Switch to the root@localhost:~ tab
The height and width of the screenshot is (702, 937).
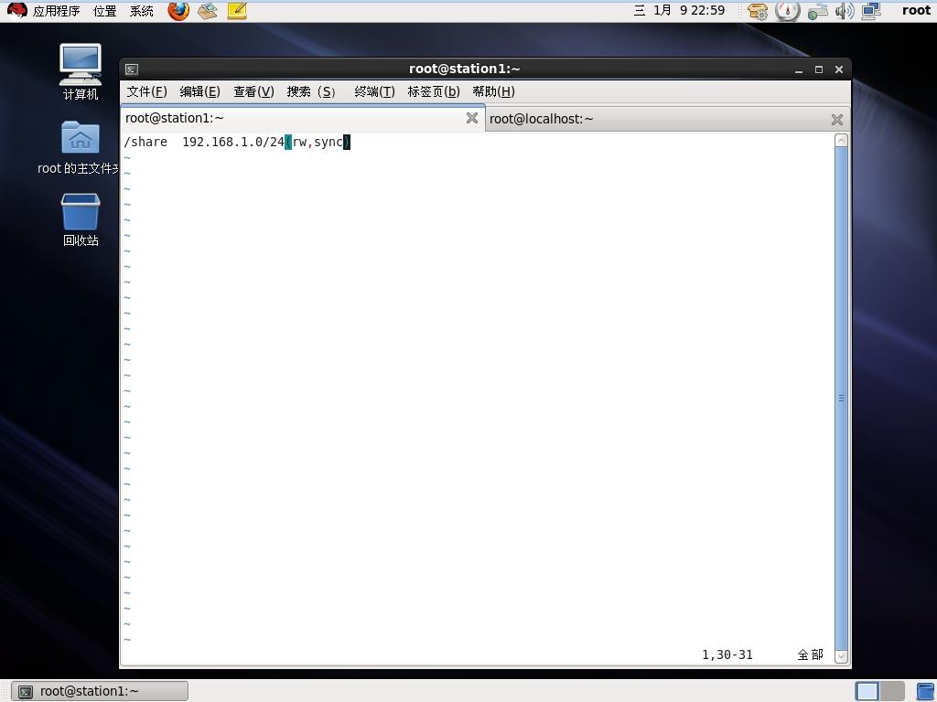click(667, 119)
